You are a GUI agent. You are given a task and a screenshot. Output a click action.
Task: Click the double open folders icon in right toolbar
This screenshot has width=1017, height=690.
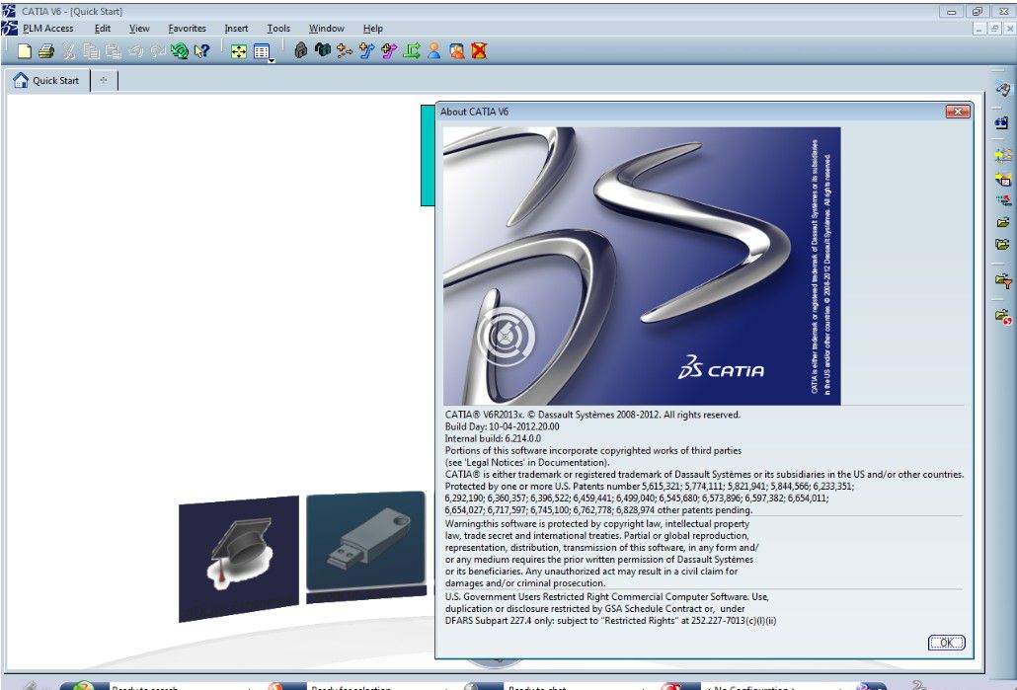[x=1003, y=245]
